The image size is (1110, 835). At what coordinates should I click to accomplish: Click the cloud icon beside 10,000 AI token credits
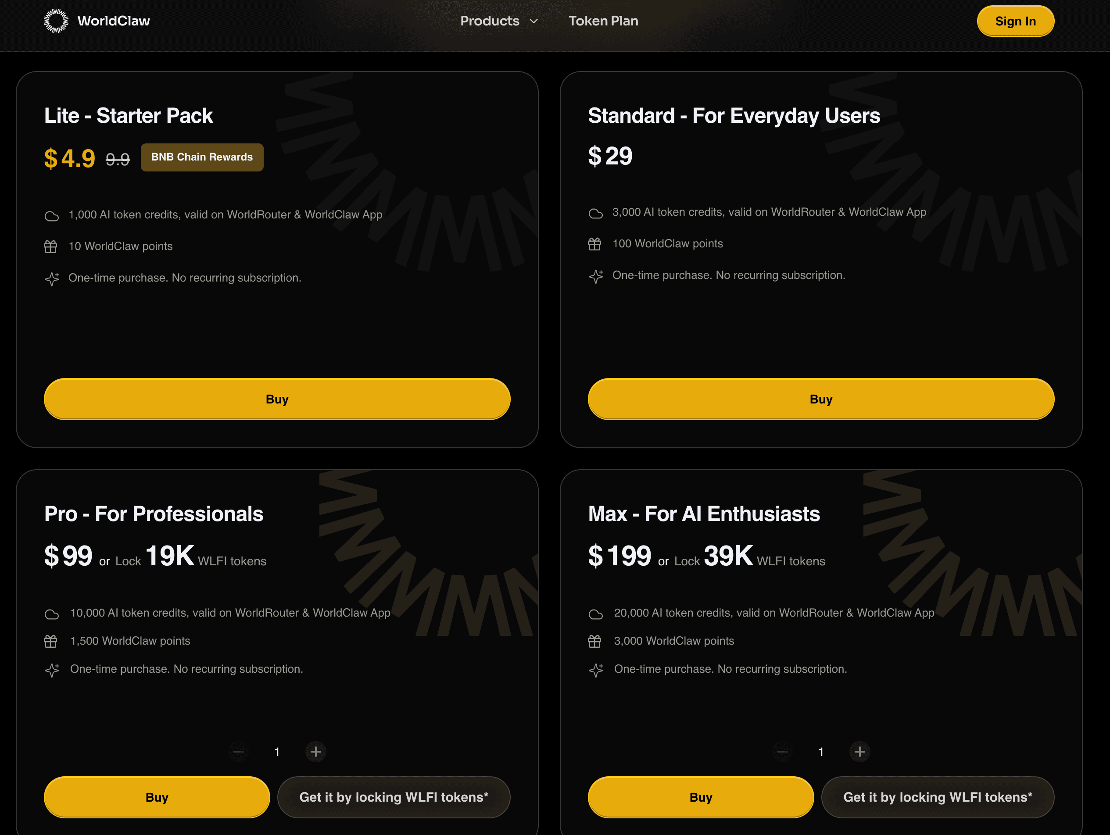coord(51,614)
